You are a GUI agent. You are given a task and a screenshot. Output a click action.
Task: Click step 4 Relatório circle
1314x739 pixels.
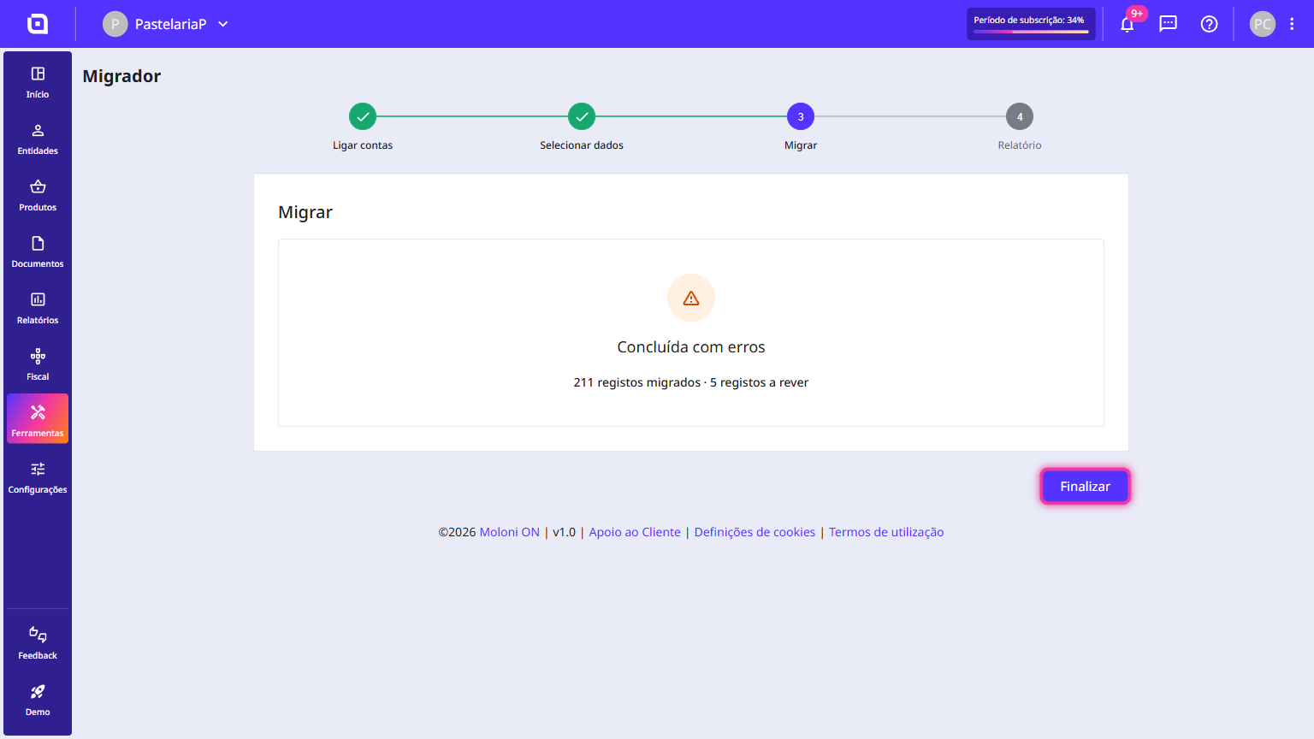point(1020,116)
